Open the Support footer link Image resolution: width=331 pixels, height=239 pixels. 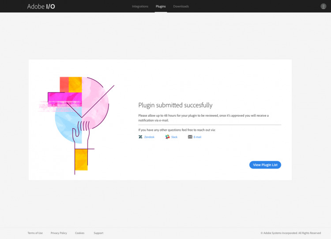coord(98,233)
